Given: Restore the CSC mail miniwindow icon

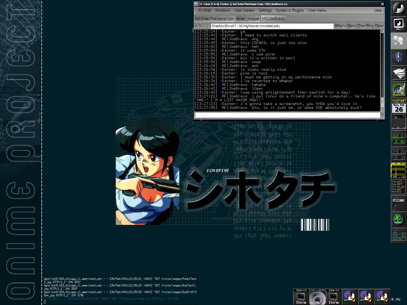Looking at the screenshot, I should 317,297.
